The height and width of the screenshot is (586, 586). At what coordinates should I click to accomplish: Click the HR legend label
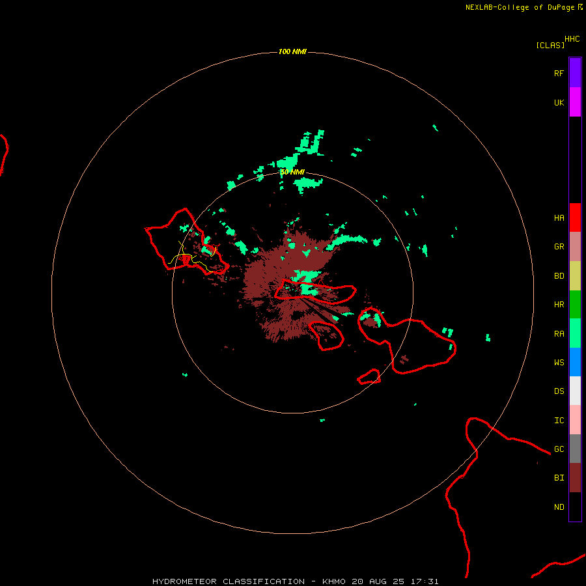[559, 305]
